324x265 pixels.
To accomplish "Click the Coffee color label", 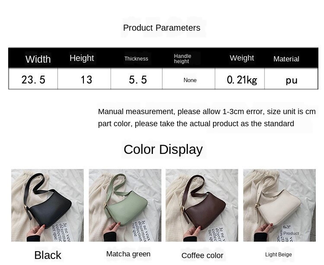I will pyautogui.click(x=202, y=255).
